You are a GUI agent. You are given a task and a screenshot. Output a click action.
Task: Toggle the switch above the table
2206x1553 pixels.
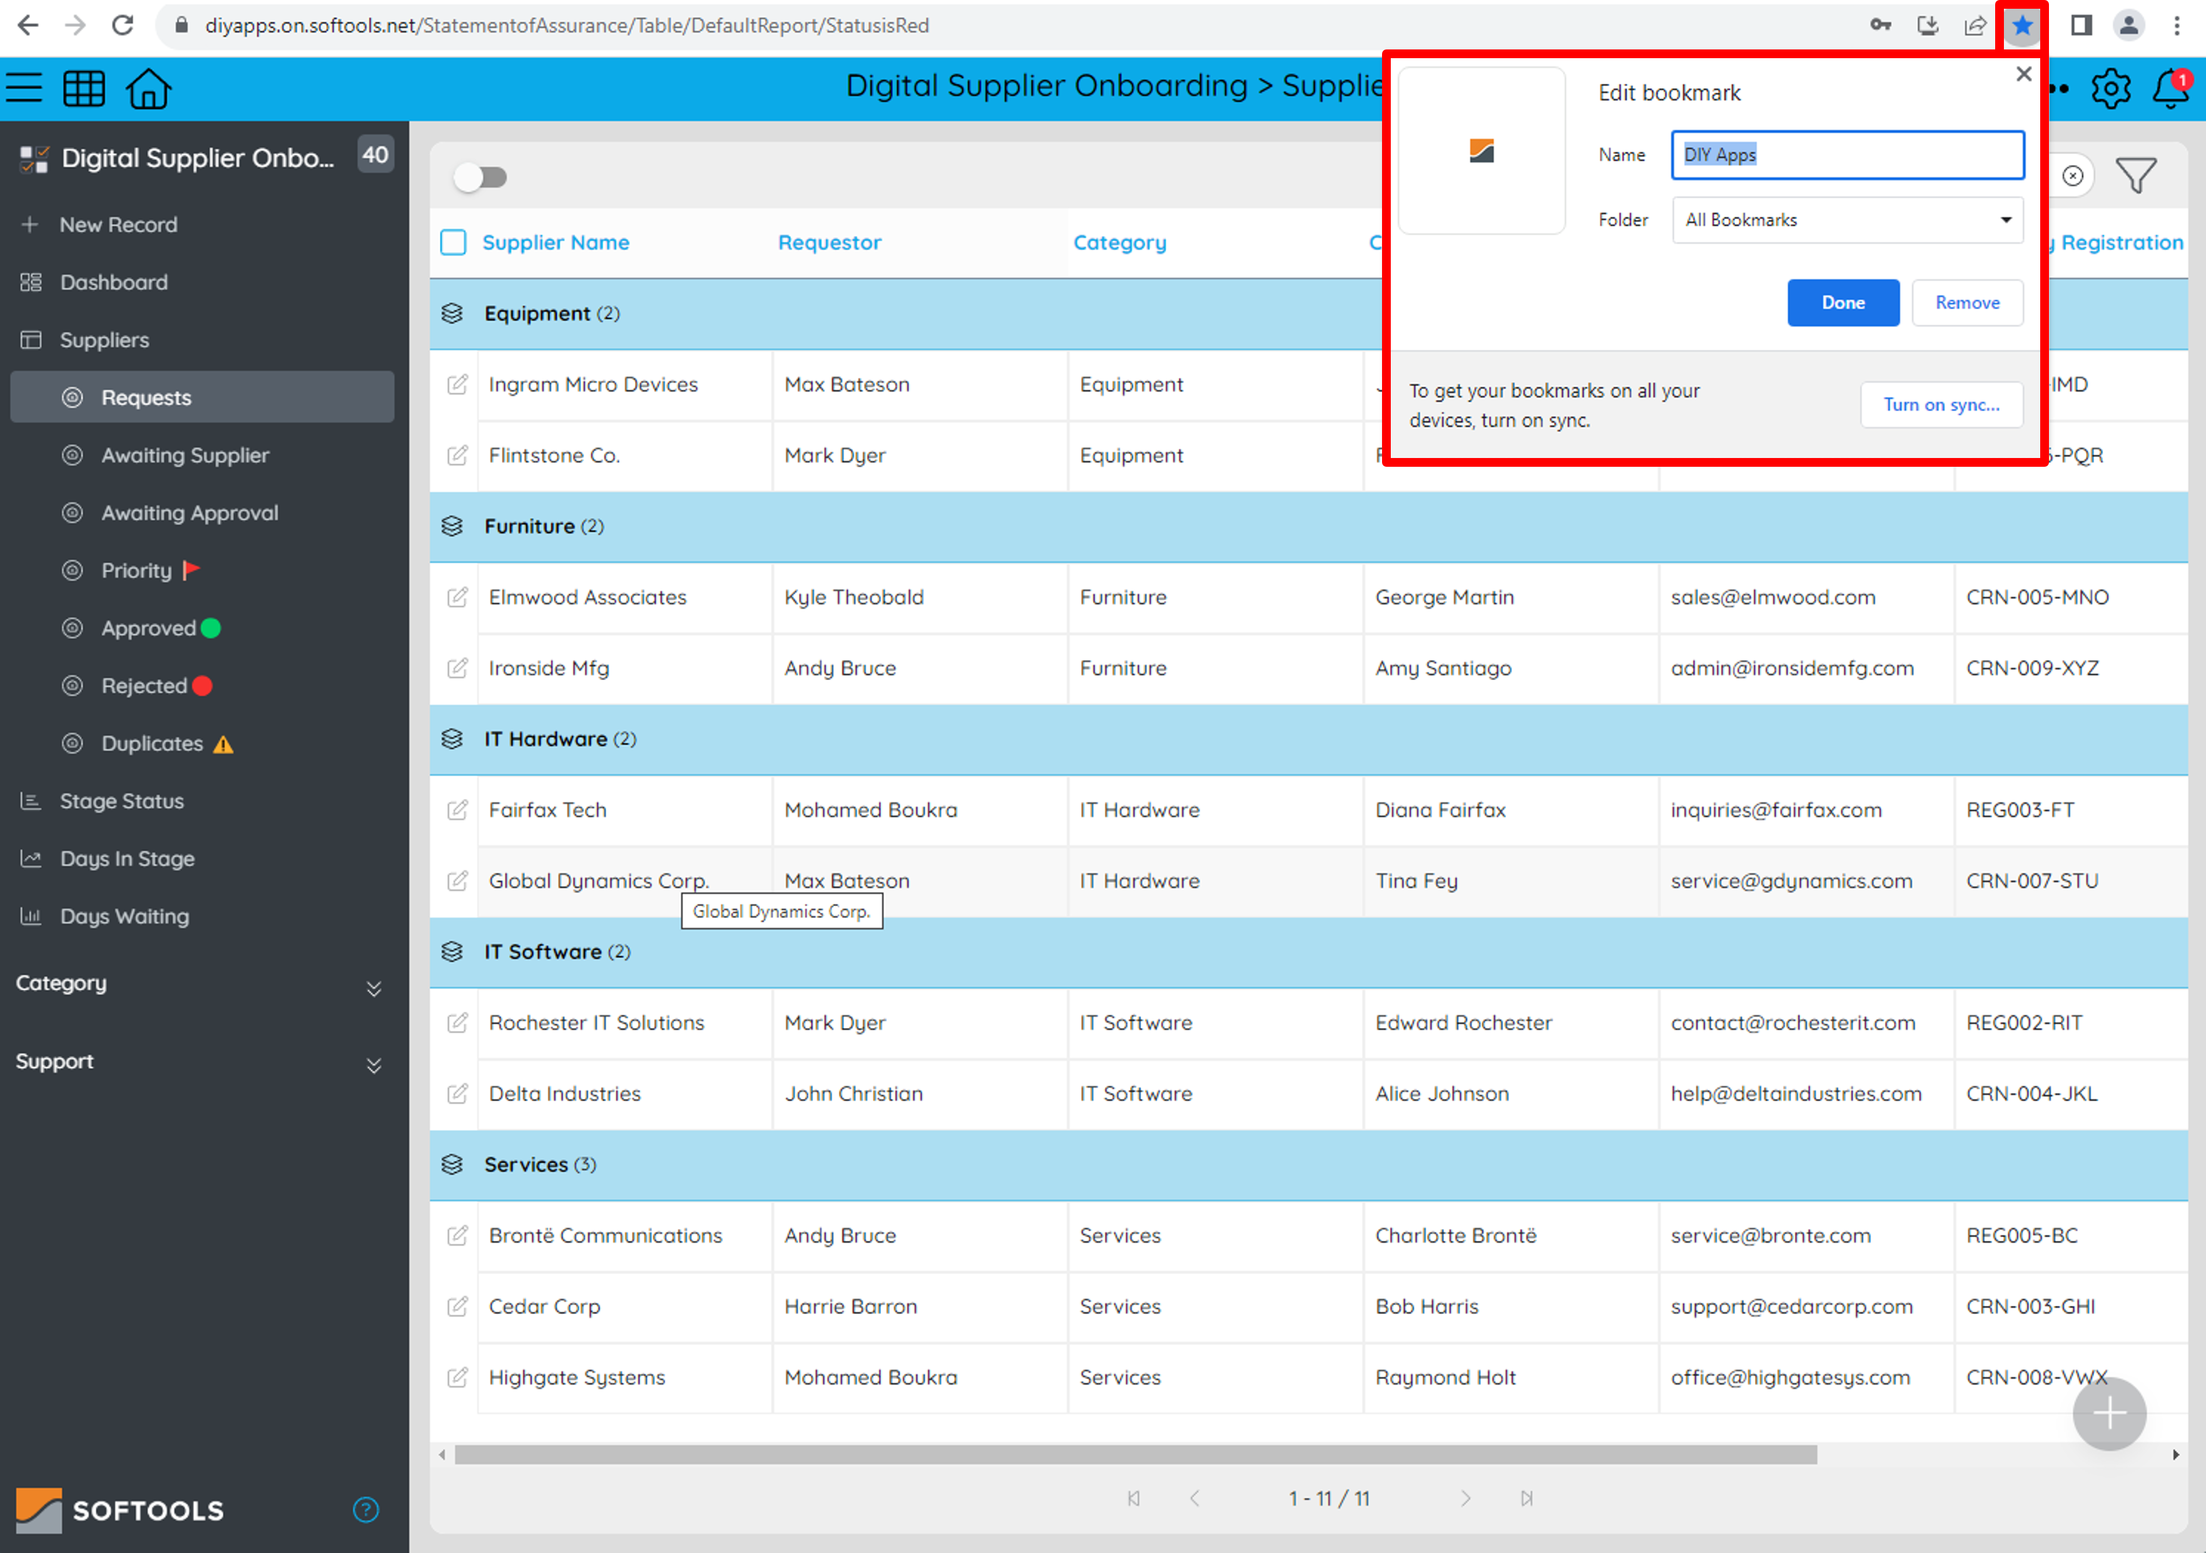tap(480, 177)
